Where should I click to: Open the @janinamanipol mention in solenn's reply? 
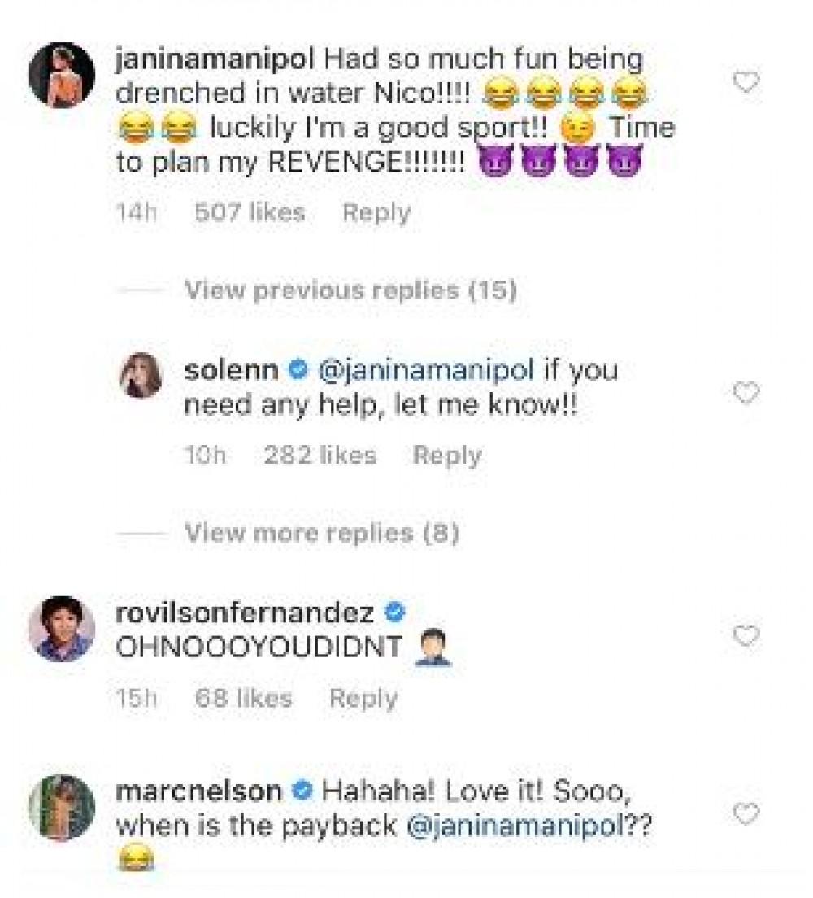424,370
